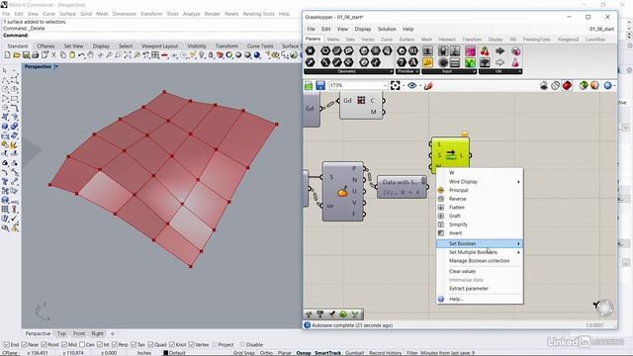Image resolution: width=633 pixels, height=356 pixels.
Task: Expand the Geometry panel dropdown
Action: click(391, 71)
